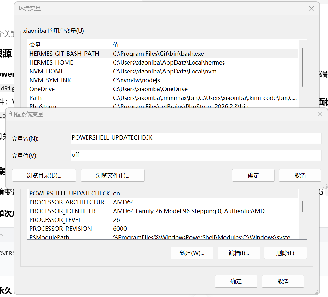Click the 变量值 input field
The width and height of the screenshot is (328, 297).
pos(196,155)
